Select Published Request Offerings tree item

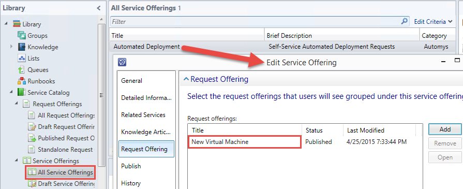click(x=66, y=138)
